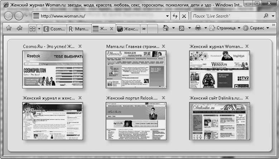Click the Print icon
The image size is (279, 159).
[x=198, y=28]
